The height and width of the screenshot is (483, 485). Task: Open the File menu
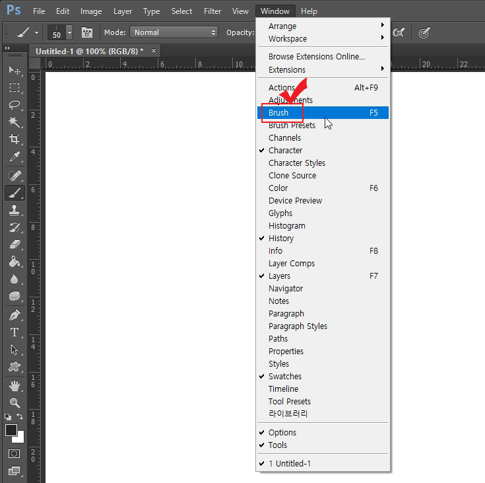[39, 11]
